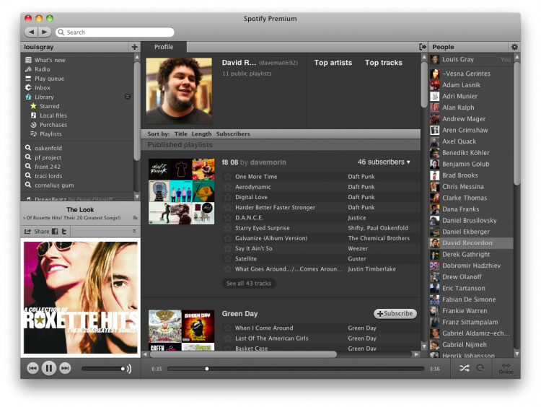Share to Facebook with the Facebook icon
Viewport: 541px width, 407px height.
(x=55, y=232)
